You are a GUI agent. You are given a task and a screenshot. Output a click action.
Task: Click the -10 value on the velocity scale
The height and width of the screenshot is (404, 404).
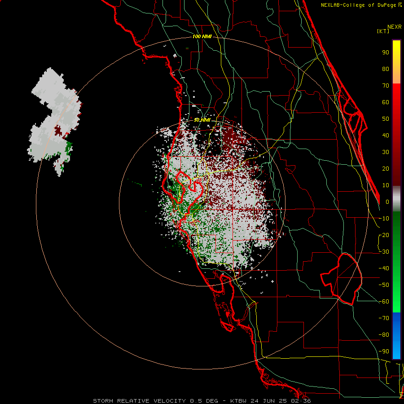click(384, 219)
